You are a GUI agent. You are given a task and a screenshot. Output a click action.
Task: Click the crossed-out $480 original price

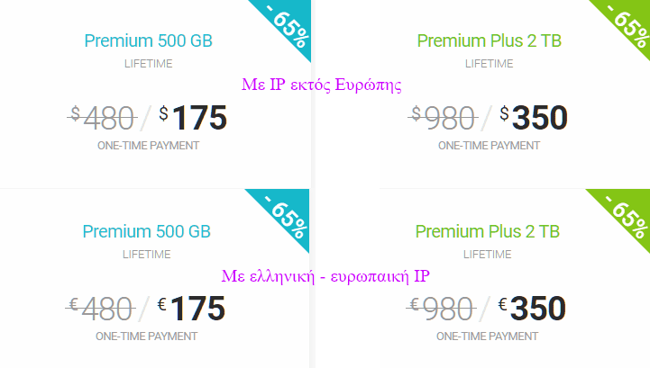pyautogui.click(x=102, y=118)
